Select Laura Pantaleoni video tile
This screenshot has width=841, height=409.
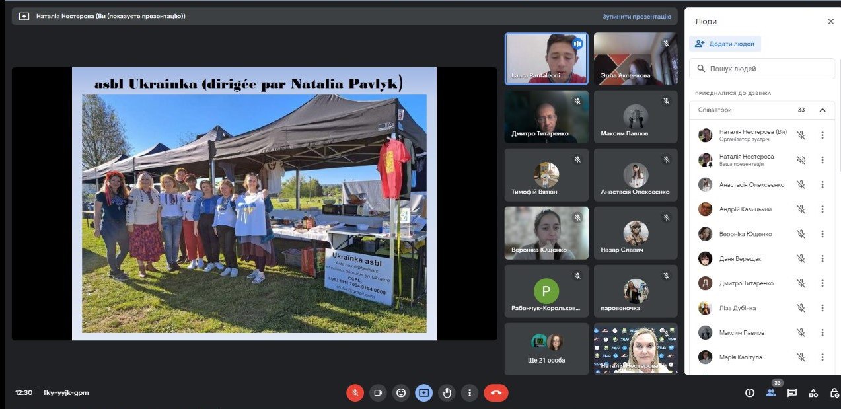point(546,59)
